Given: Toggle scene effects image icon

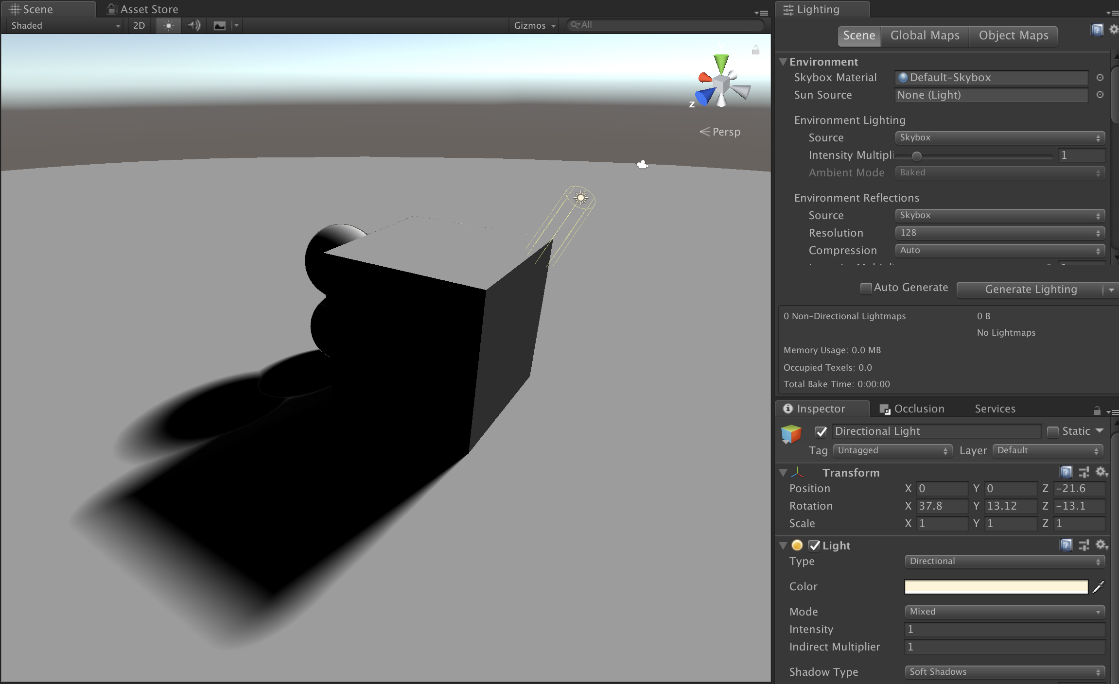Looking at the screenshot, I should [x=220, y=26].
